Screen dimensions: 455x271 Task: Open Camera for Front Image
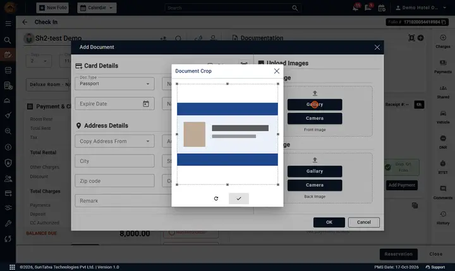pos(315,118)
